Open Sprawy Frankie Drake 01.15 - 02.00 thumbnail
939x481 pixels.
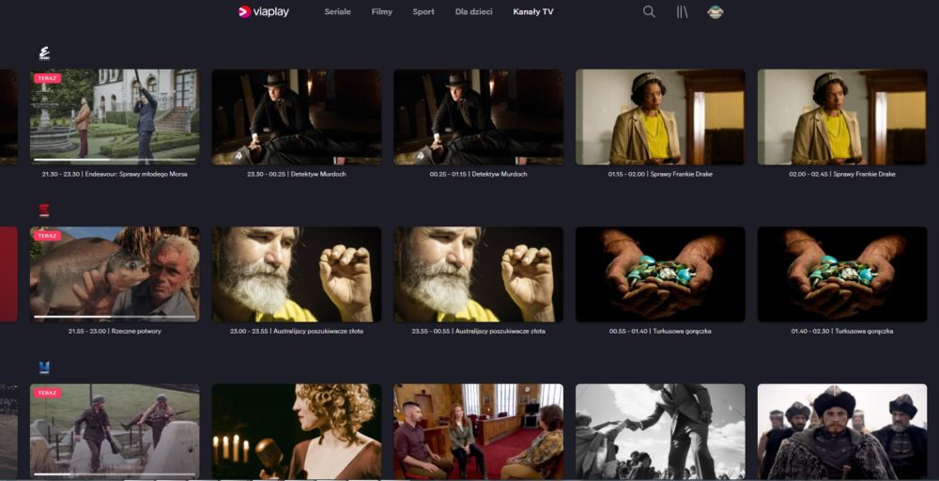pyautogui.click(x=660, y=116)
